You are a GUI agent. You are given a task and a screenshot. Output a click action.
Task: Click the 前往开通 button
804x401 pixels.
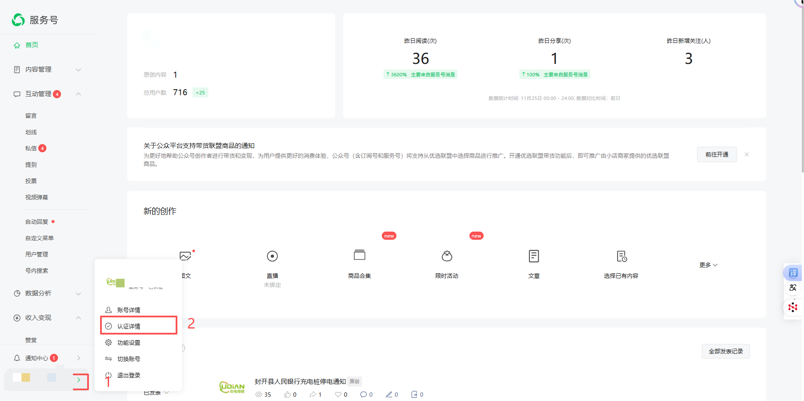point(716,154)
